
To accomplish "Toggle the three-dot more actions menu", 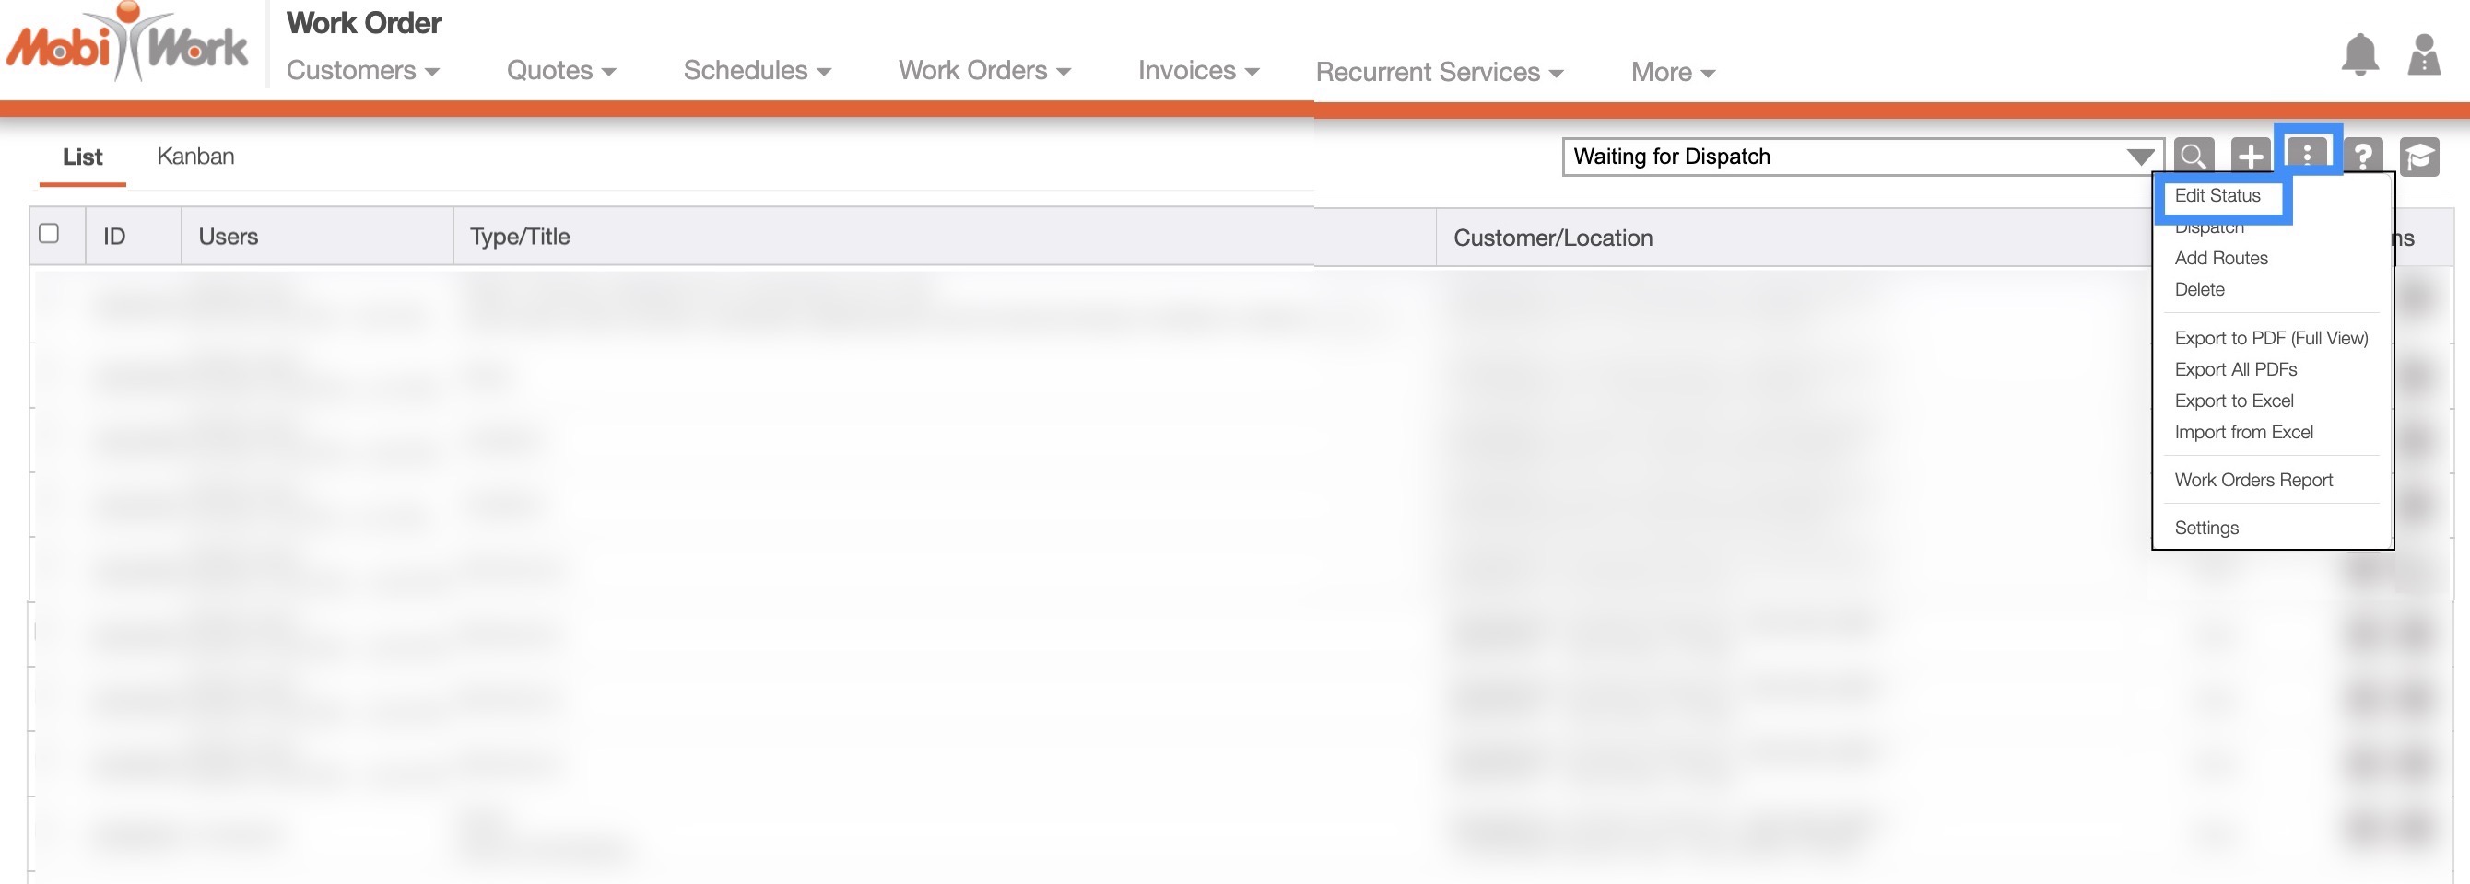I will tap(2307, 153).
